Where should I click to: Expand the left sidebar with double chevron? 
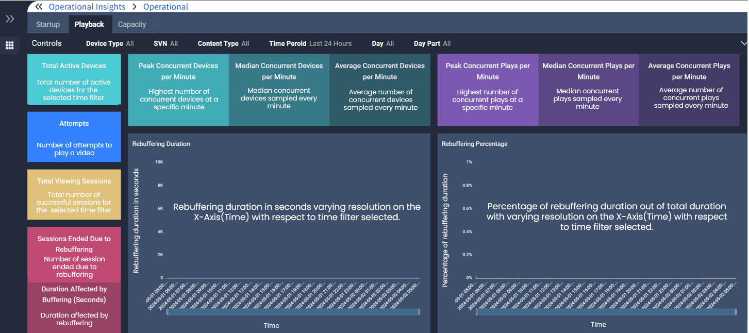[x=10, y=19]
